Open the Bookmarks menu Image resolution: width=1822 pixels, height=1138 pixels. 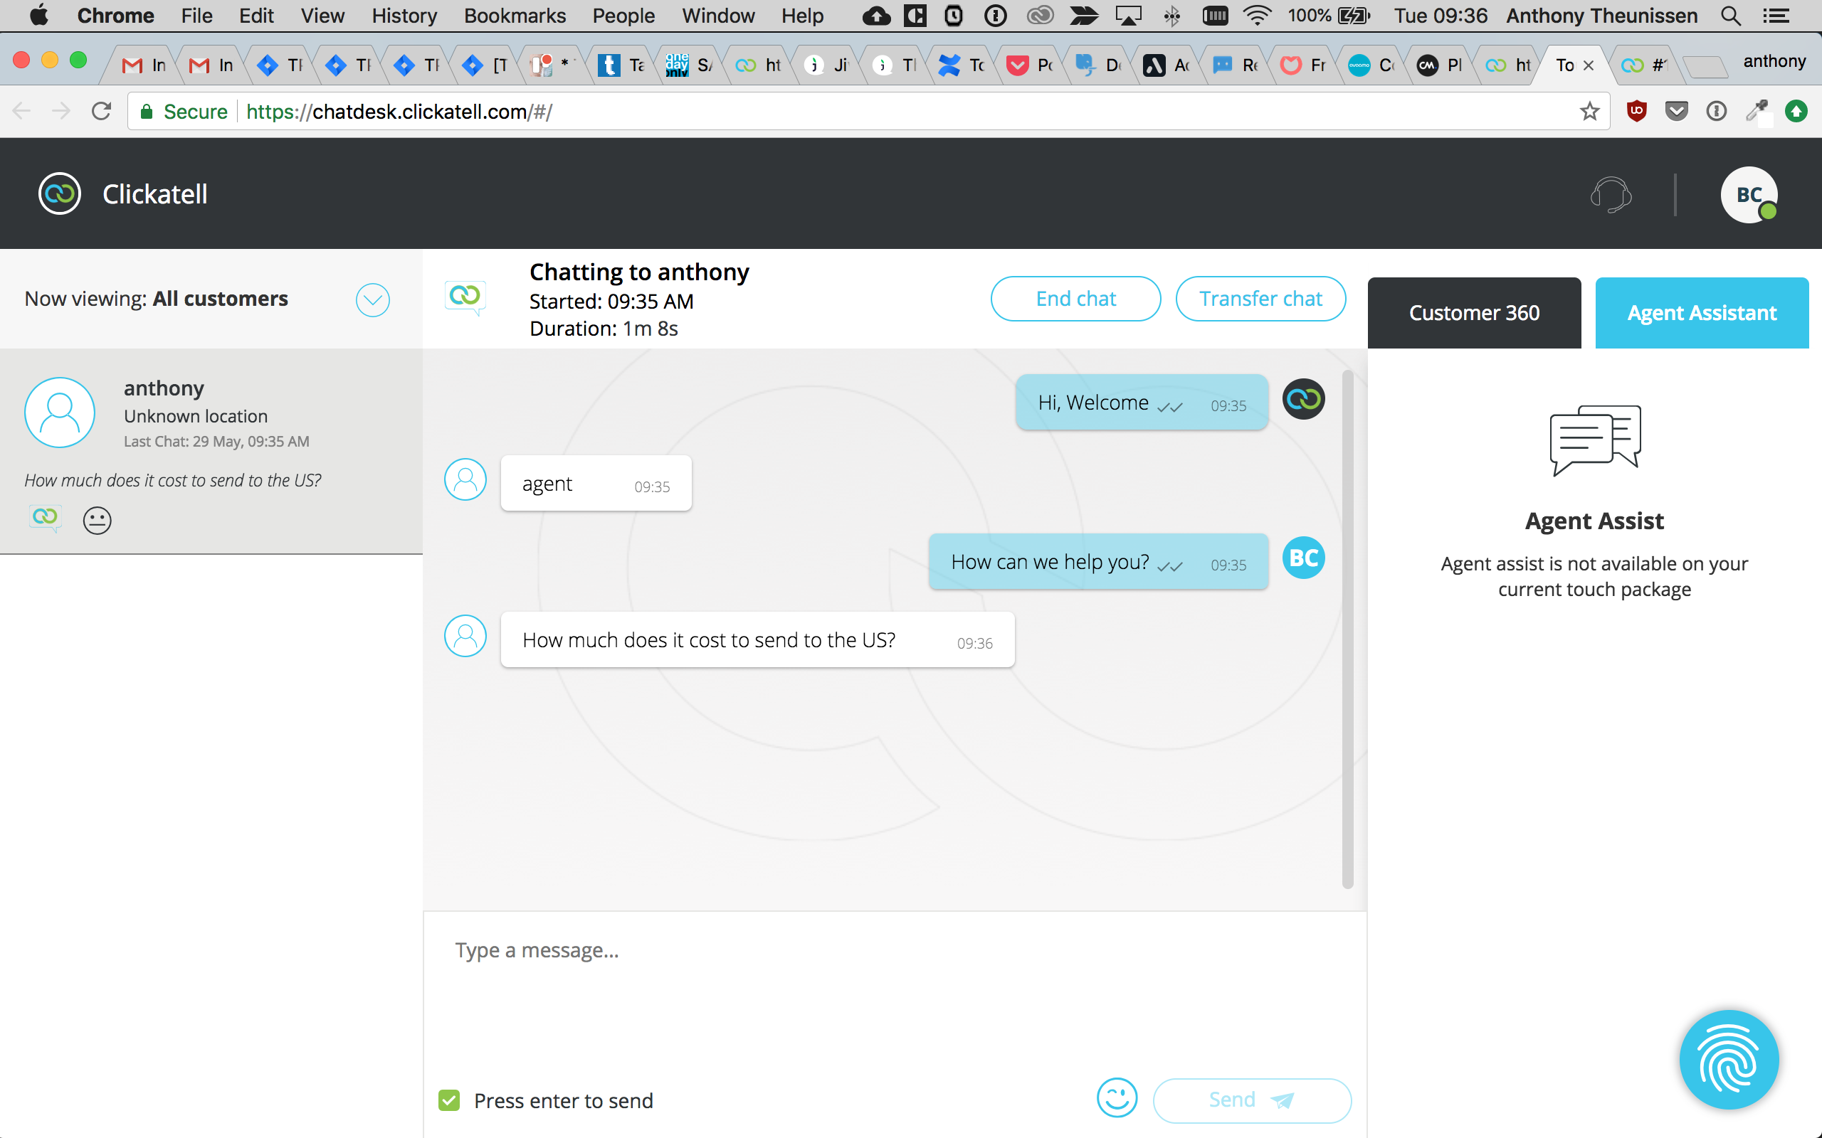tap(515, 16)
